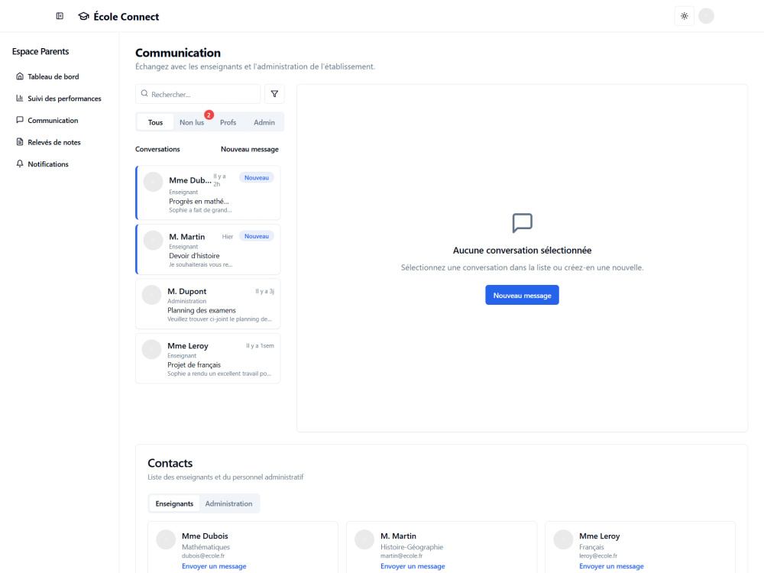The height and width of the screenshot is (573, 764).
Task: Click Mme Leroy contact card avatar
Action: coord(563,540)
